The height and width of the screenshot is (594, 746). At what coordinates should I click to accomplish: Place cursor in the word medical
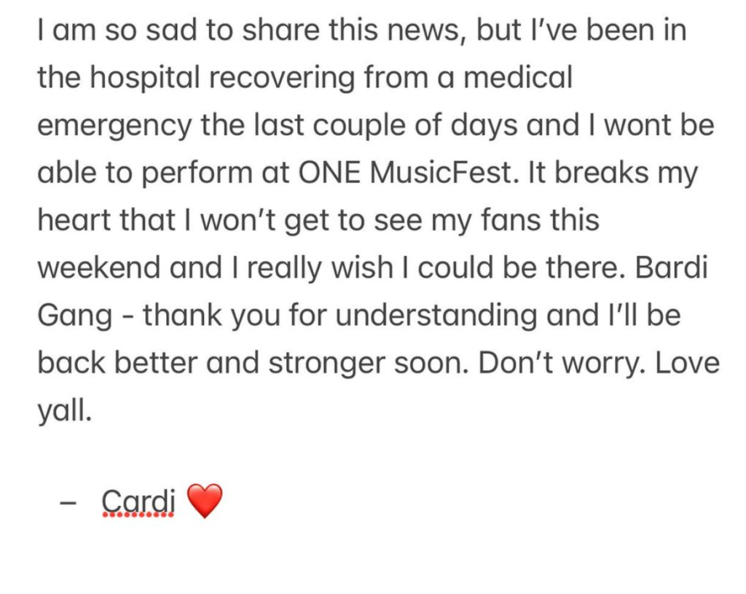[x=518, y=77]
